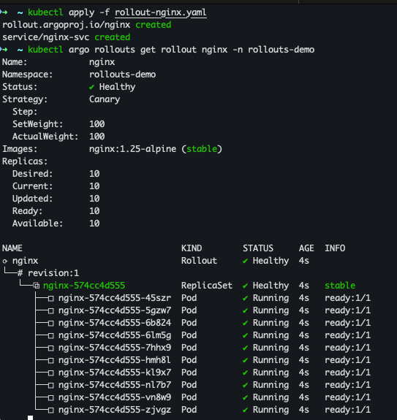This screenshot has width=397, height=420.
Task: Click the rollouts-demo namespace value
Action: coord(123,75)
